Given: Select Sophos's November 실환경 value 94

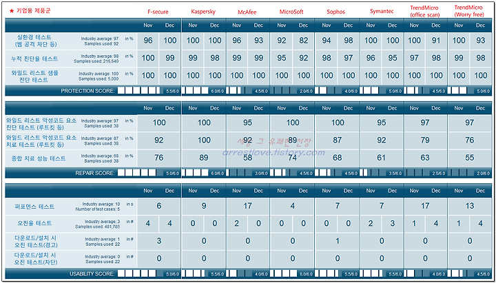Looking at the screenshot, I should 326,41.
